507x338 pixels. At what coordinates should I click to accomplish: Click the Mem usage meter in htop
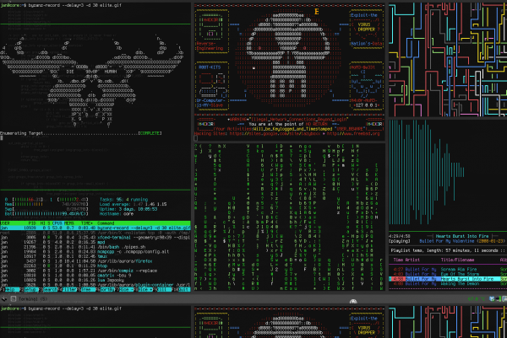click(46, 204)
